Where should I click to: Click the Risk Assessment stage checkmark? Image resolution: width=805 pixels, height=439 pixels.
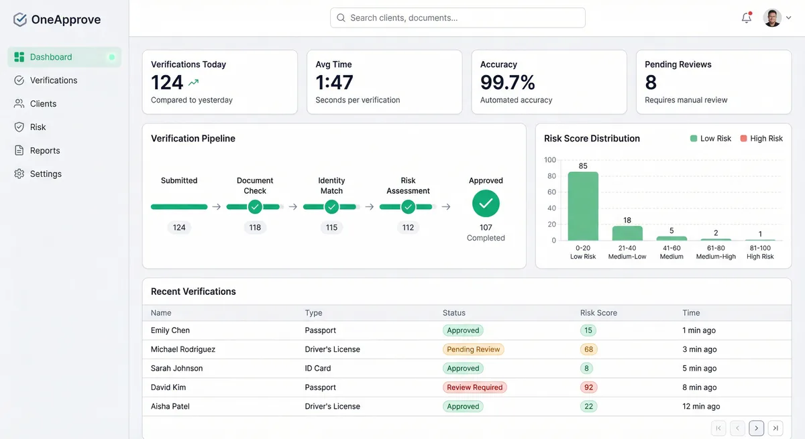407,206
